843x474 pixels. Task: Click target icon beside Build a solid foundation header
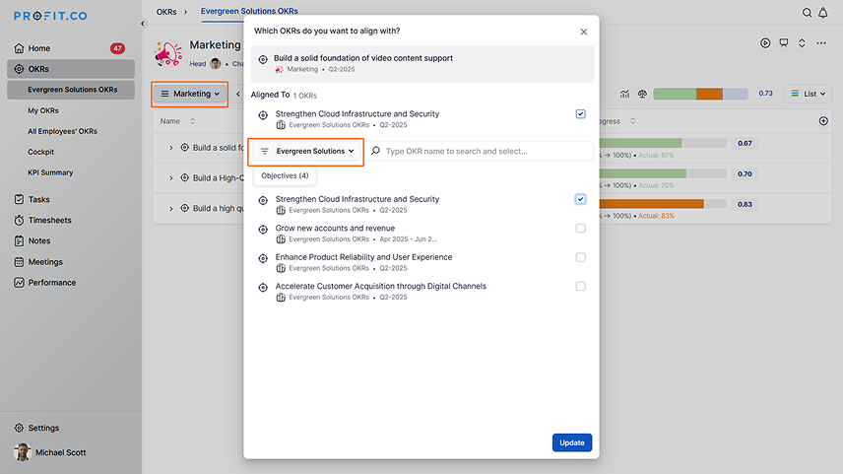(263, 60)
